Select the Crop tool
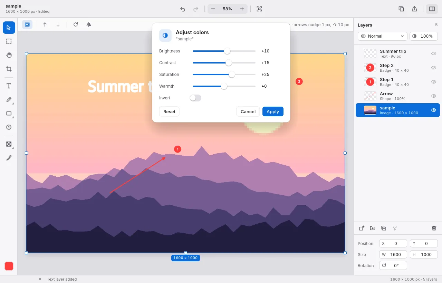 [9, 69]
